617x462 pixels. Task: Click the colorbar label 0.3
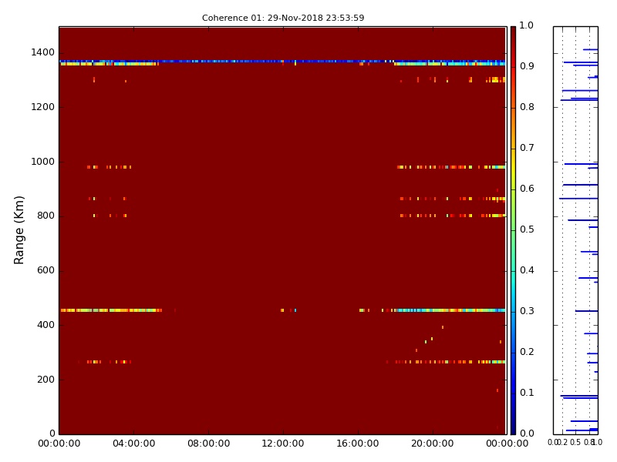[527, 312]
